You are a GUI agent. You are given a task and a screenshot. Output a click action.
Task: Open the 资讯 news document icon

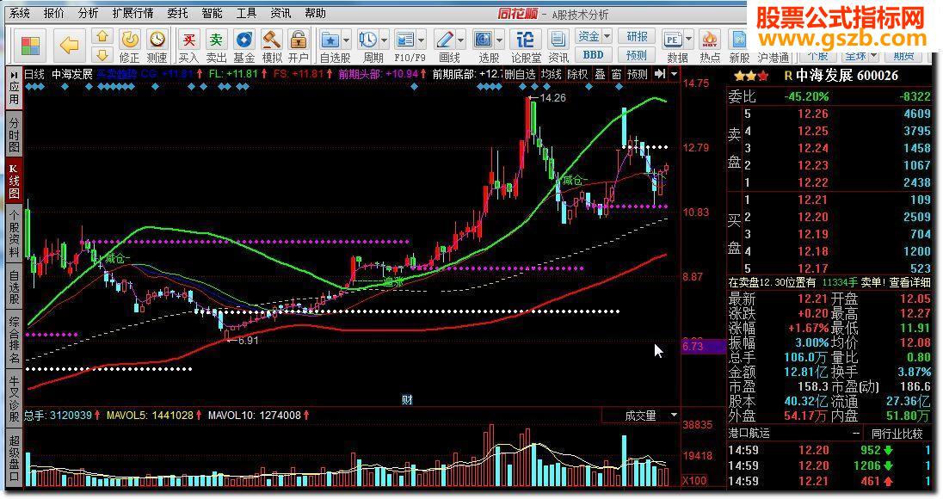pos(558,40)
